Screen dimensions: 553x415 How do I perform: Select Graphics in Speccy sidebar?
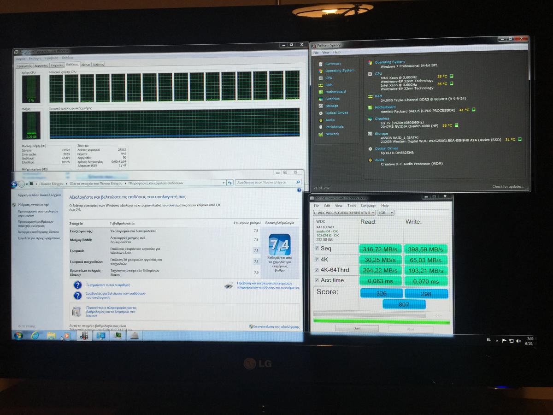(x=332, y=99)
